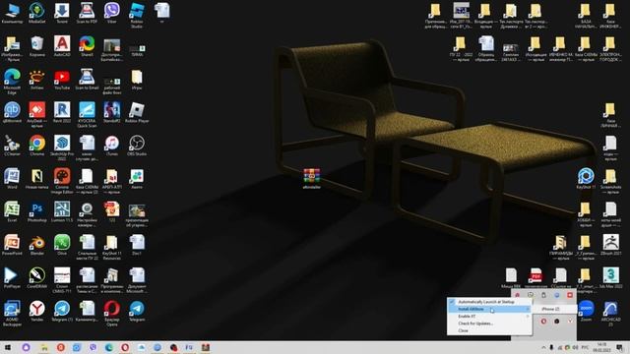Open the Windows Start menu
The height and width of the screenshot is (354, 630).
click(x=8, y=347)
